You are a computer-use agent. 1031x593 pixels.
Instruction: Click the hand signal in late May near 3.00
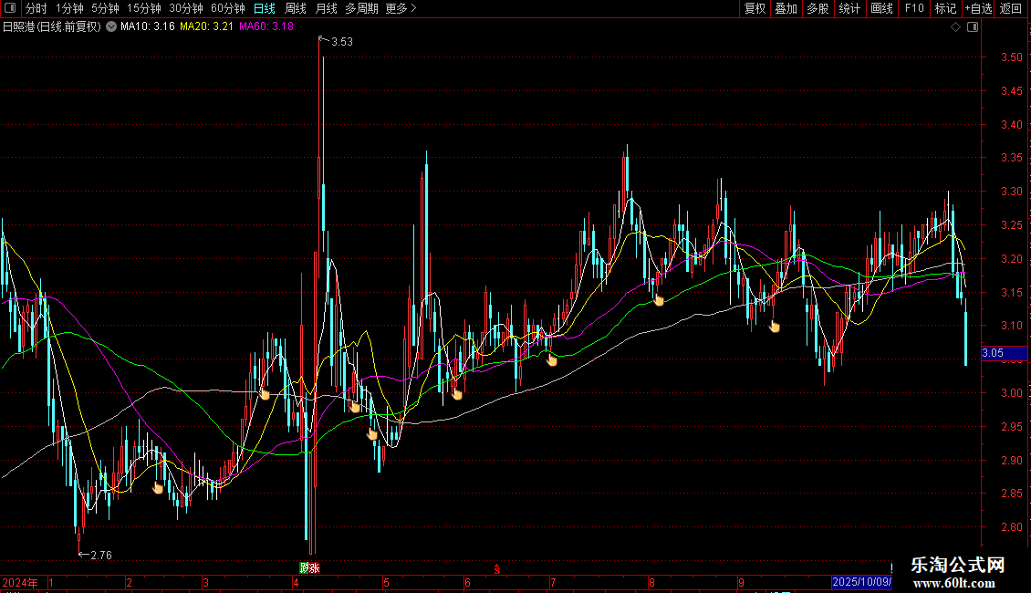[456, 394]
